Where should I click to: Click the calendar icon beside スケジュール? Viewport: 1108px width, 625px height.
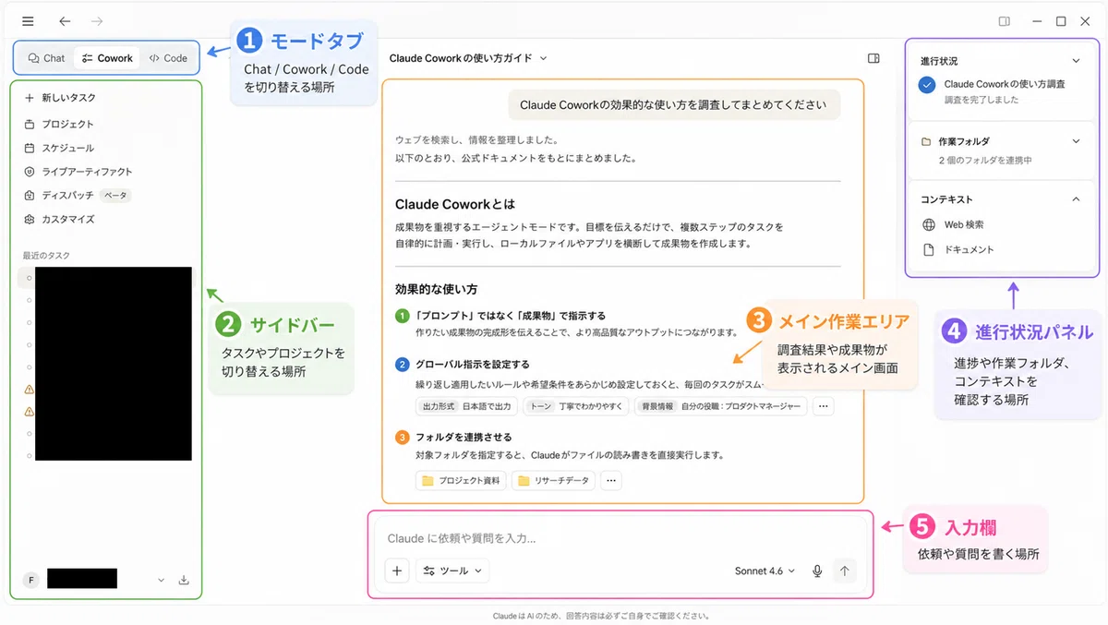point(30,148)
